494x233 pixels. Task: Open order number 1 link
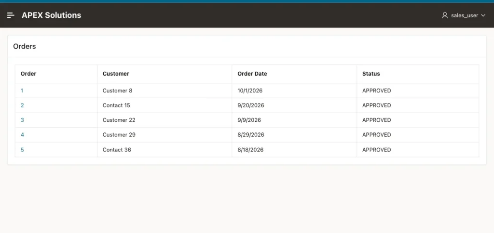(x=22, y=91)
